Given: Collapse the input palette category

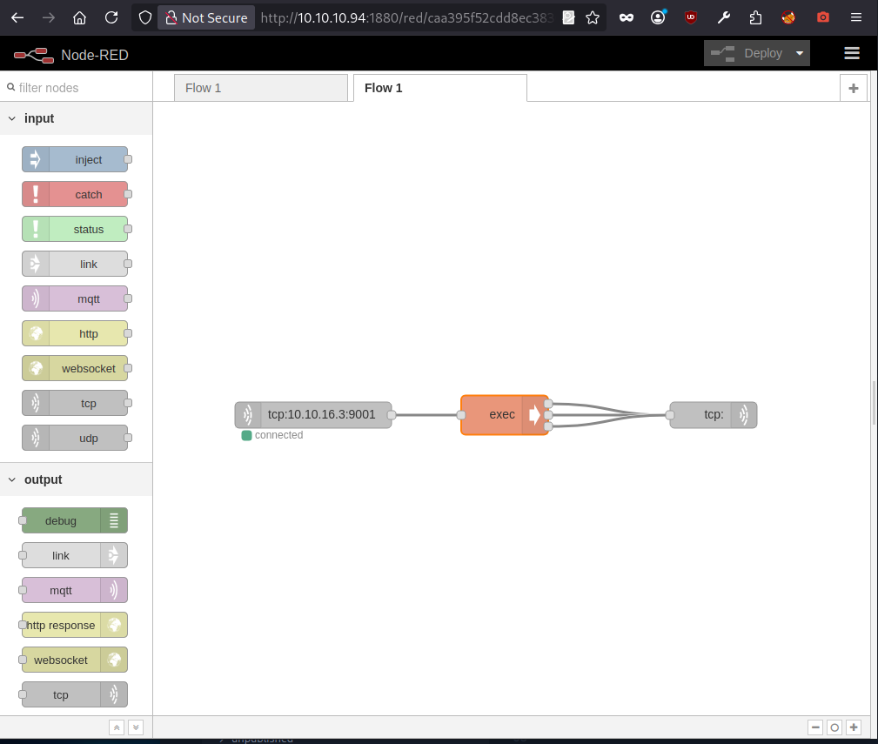Looking at the screenshot, I should (x=12, y=118).
